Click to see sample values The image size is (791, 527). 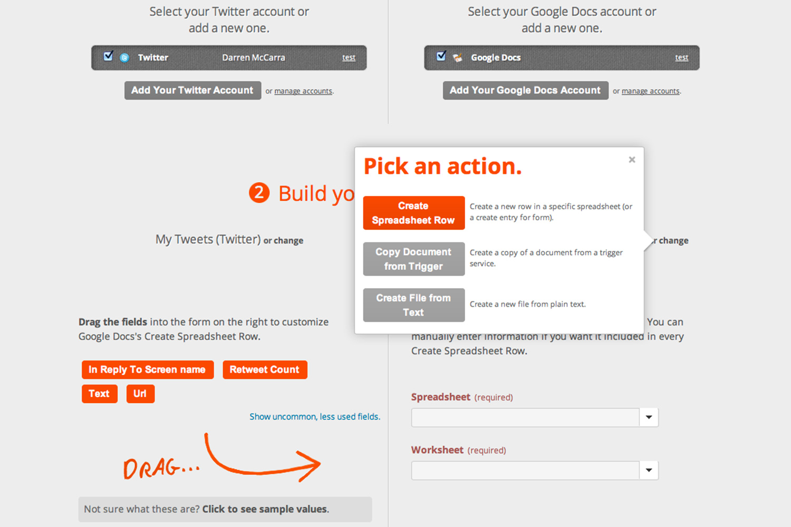(x=265, y=509)
